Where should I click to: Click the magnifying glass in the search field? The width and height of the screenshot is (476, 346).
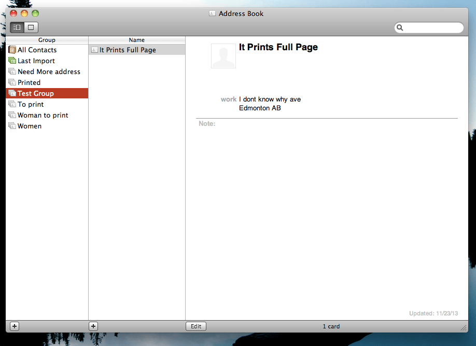point(400,27)
